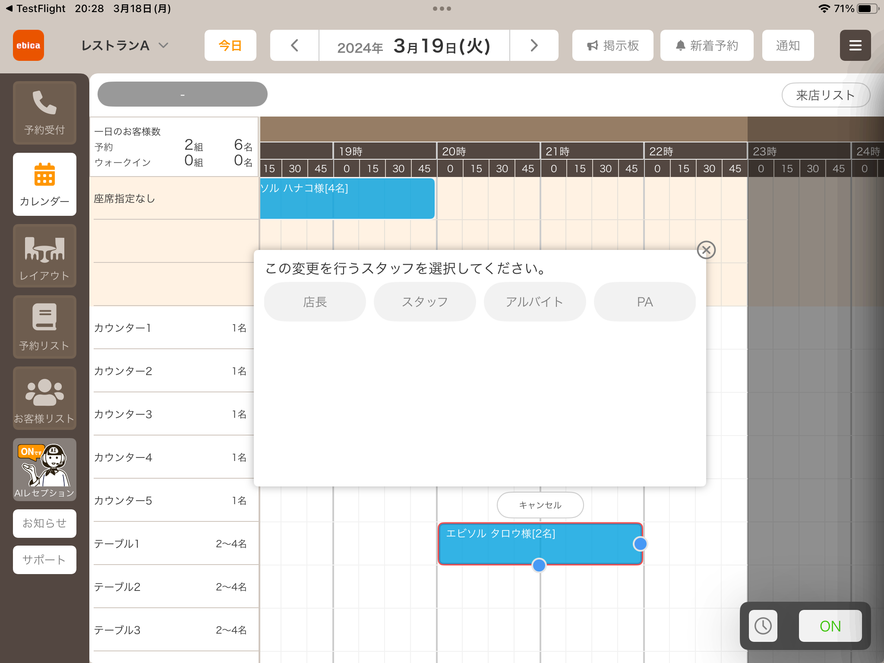Open the 来店リスト visit list

[825, 95]
